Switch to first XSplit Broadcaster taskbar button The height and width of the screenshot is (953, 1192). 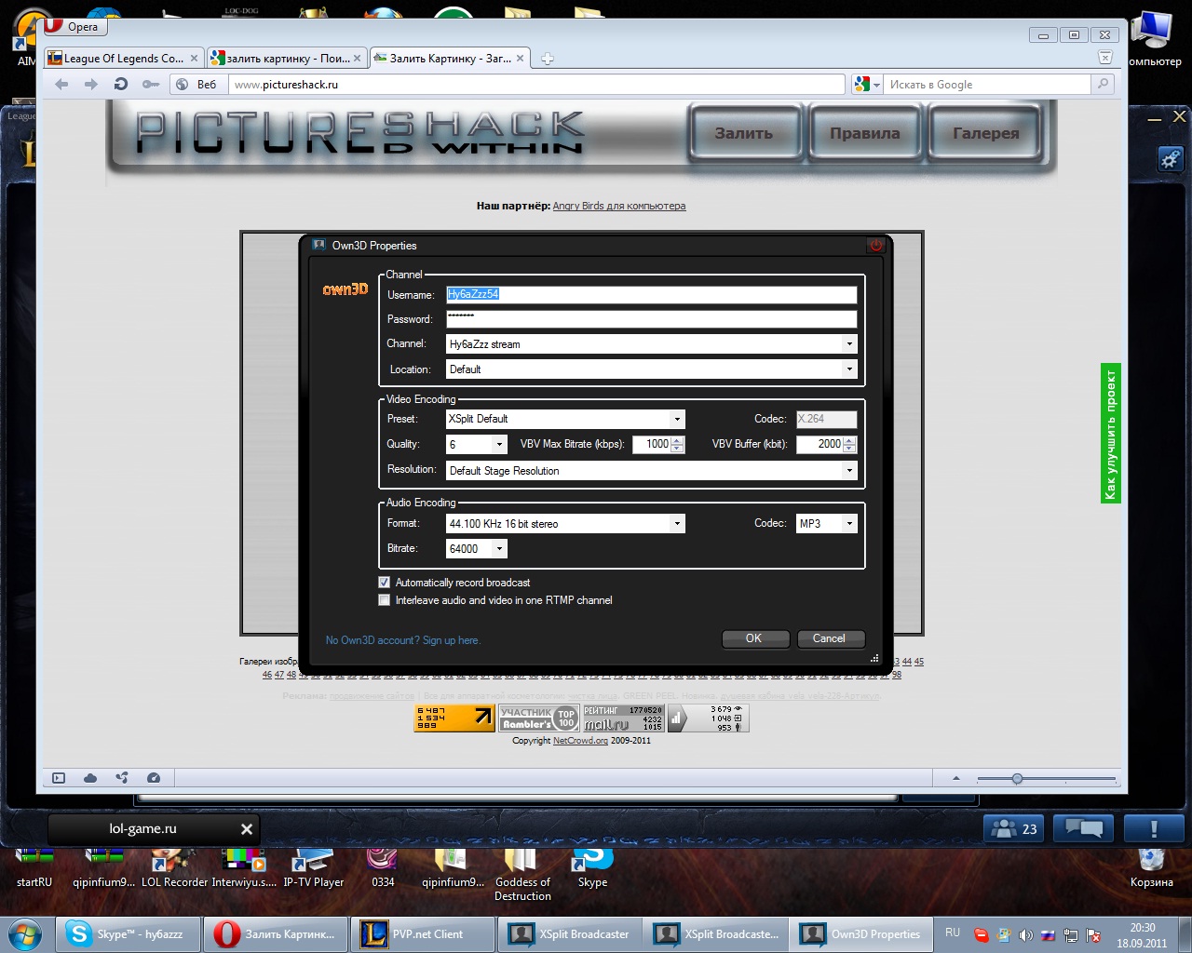point(570,934)
